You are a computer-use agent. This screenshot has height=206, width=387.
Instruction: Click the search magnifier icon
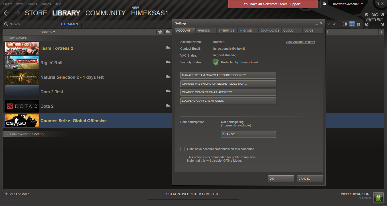click(6, 24)
